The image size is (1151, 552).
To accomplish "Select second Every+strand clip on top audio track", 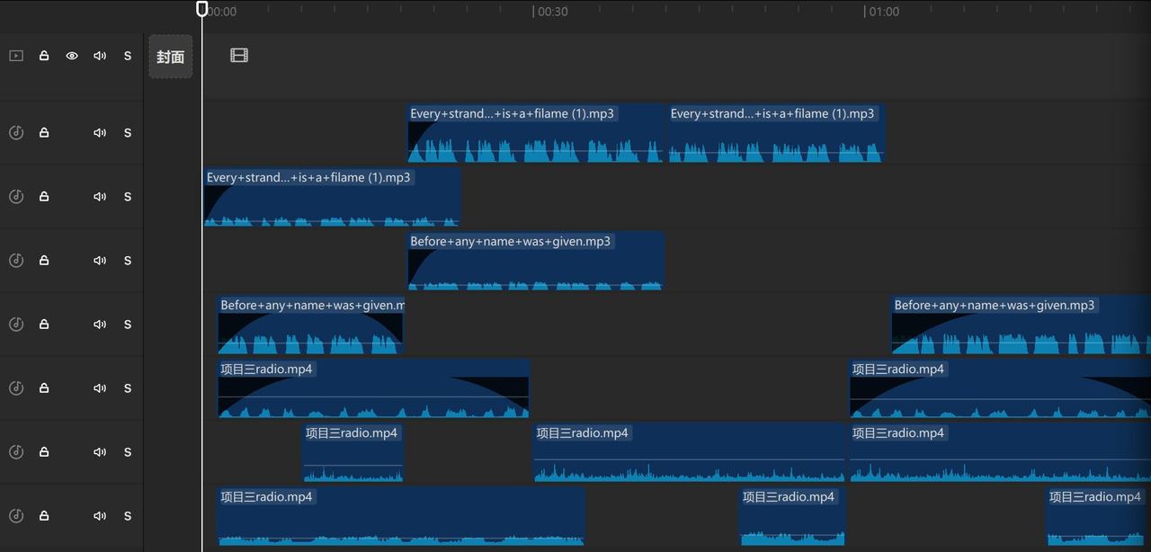I will pyautogui.click(x=776, y=133).
